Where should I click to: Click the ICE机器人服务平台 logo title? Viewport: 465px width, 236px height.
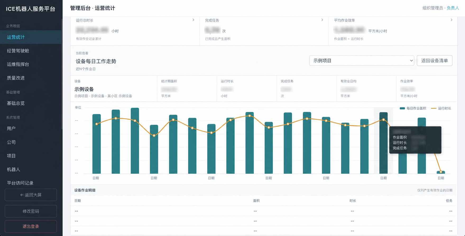pos(31,9)
